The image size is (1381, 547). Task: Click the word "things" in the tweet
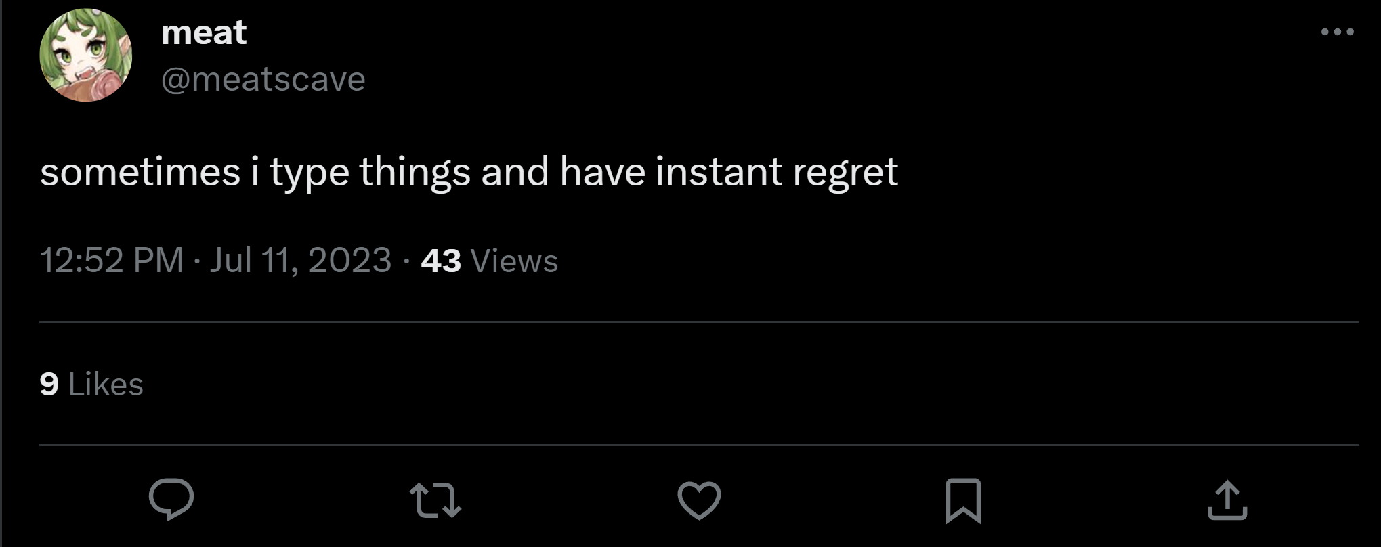click(415, 172)
